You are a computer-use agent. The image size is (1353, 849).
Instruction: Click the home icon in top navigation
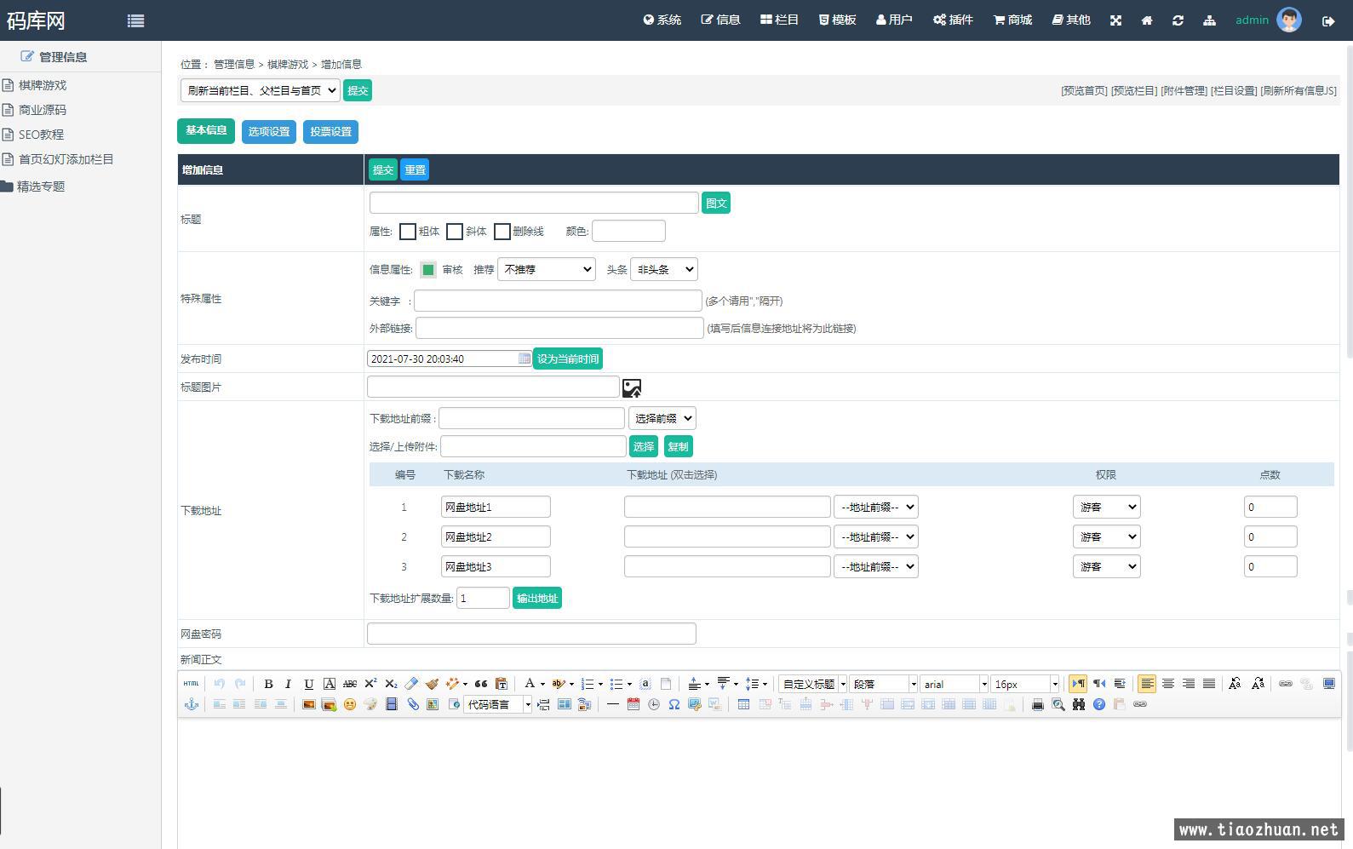[1147, 20]
